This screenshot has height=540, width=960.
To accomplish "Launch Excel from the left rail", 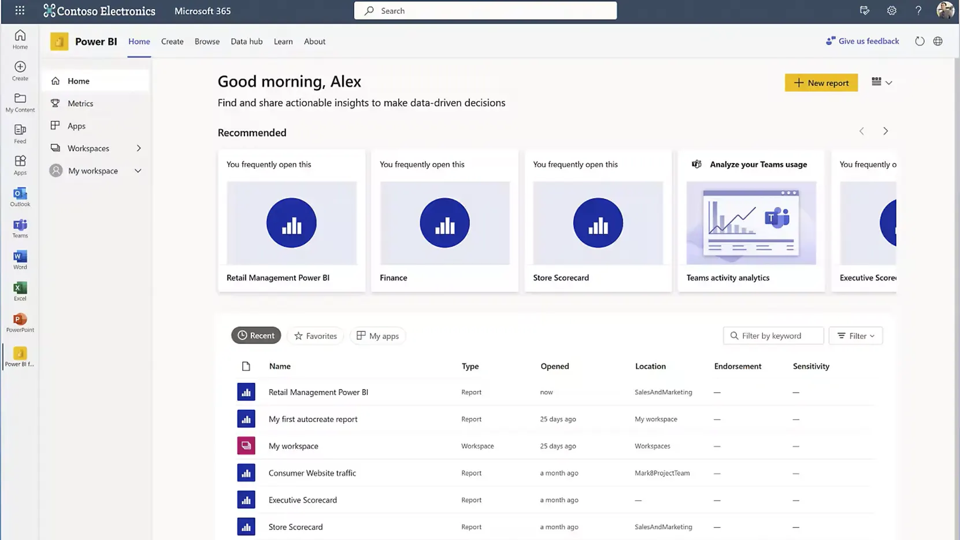I will coord(20,291).
